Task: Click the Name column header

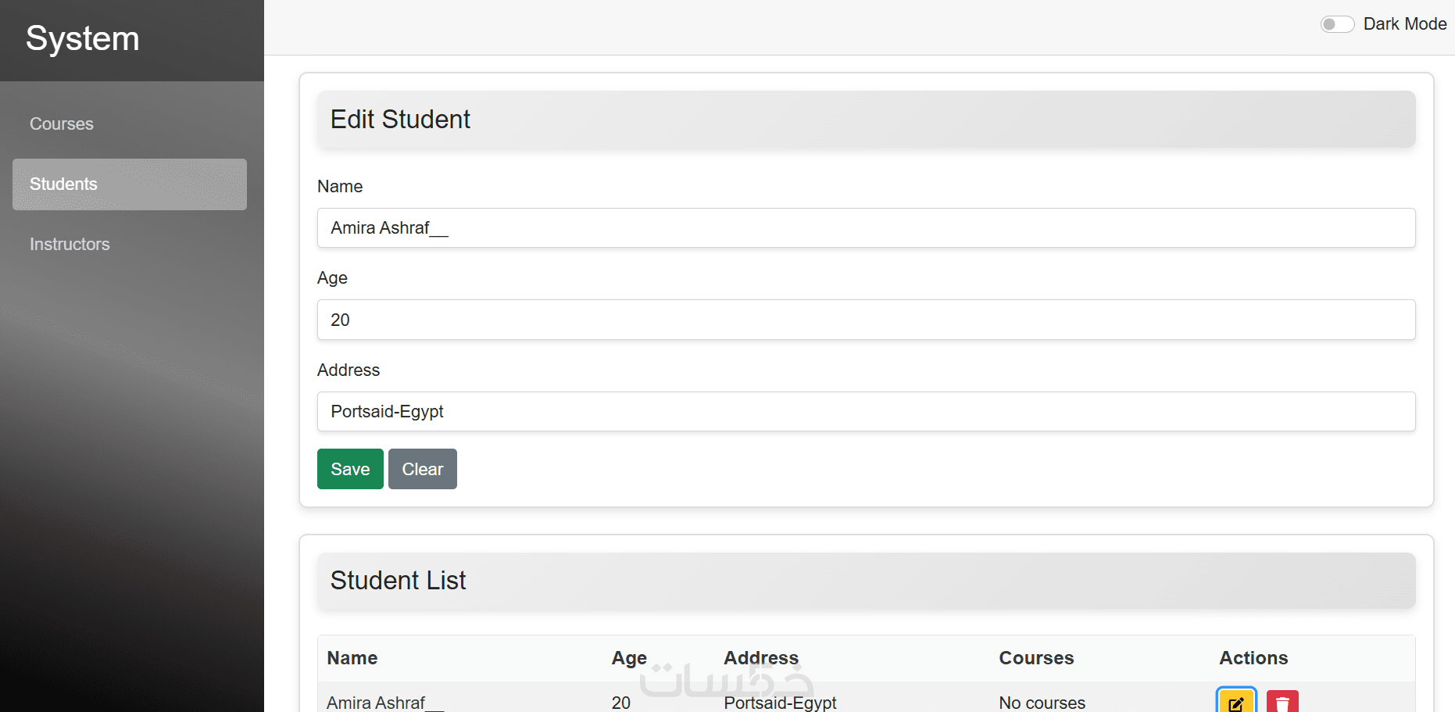Action: pyautogui.click(x=352, y=658)
